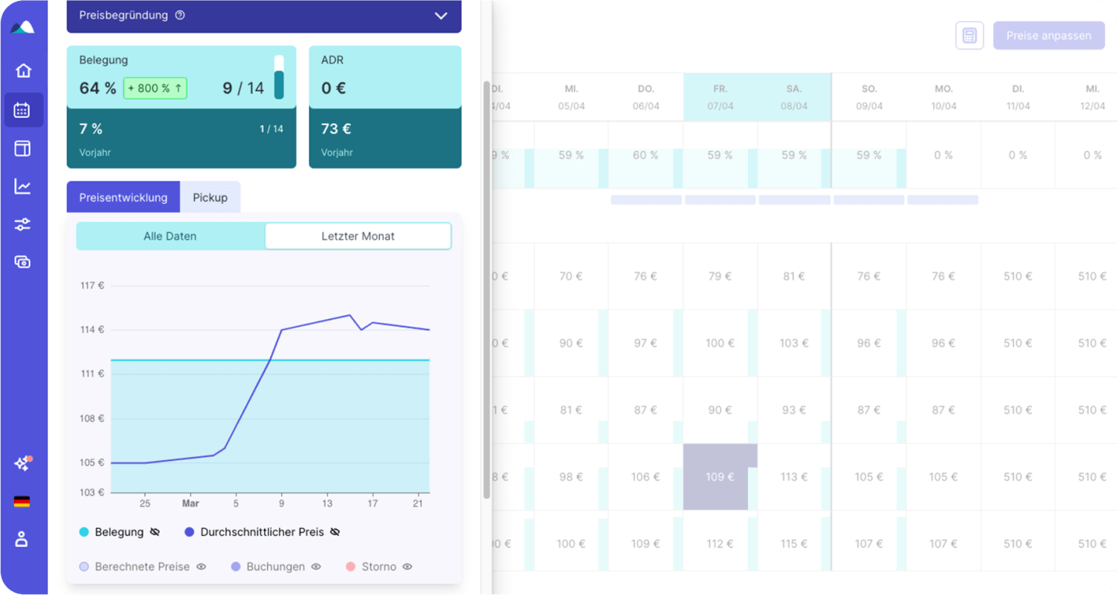The image size is (1118, 595).
Task: Click the DI. 11/04 column header
Action: [1018, 97]
